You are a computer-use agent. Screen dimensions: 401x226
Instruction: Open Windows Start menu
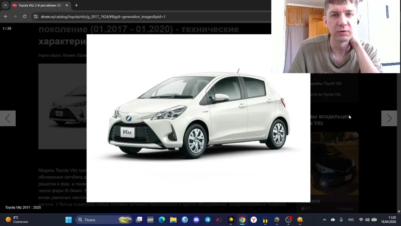pyautogui.click(x=69, y=220)
